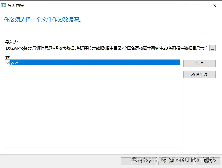The height and width of the screenshot is (168, 222).
Task: Deselect all tables with 取消全选
Action: pyautogui.click(x=199, y=74)
